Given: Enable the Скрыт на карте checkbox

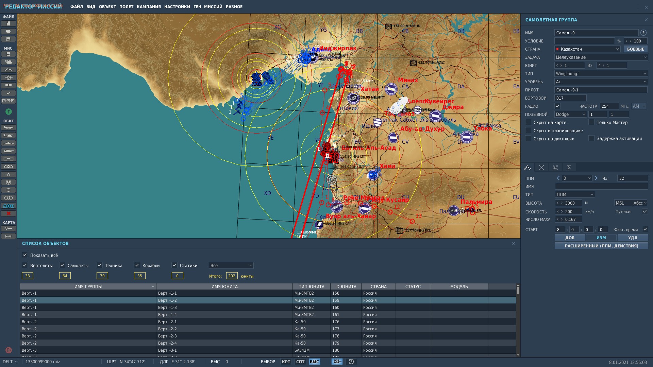Looking at the screenshot, I should [x=528, y=122].
